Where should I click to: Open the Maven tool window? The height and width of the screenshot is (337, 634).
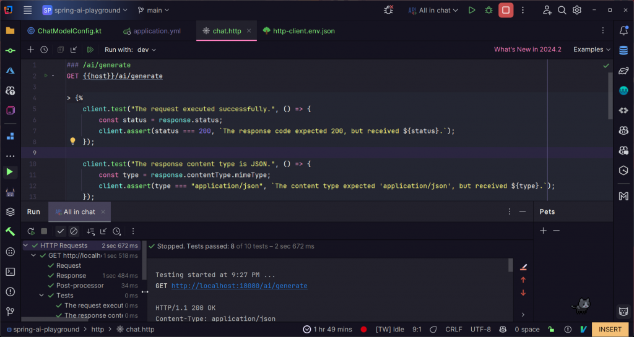(623, 196)
